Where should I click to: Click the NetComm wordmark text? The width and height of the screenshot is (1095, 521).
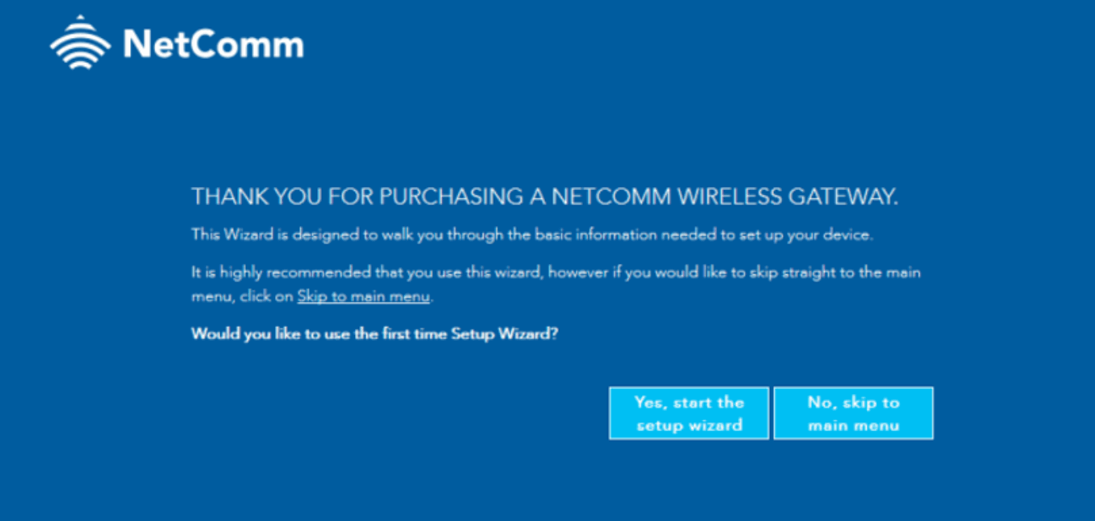[x=213, y=44]
